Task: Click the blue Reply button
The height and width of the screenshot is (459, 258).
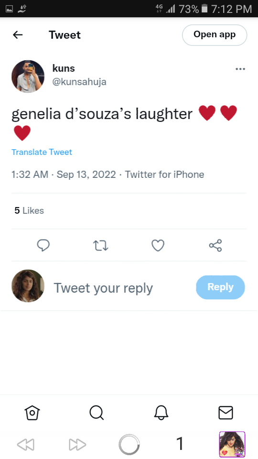Action: pos(220,287)
